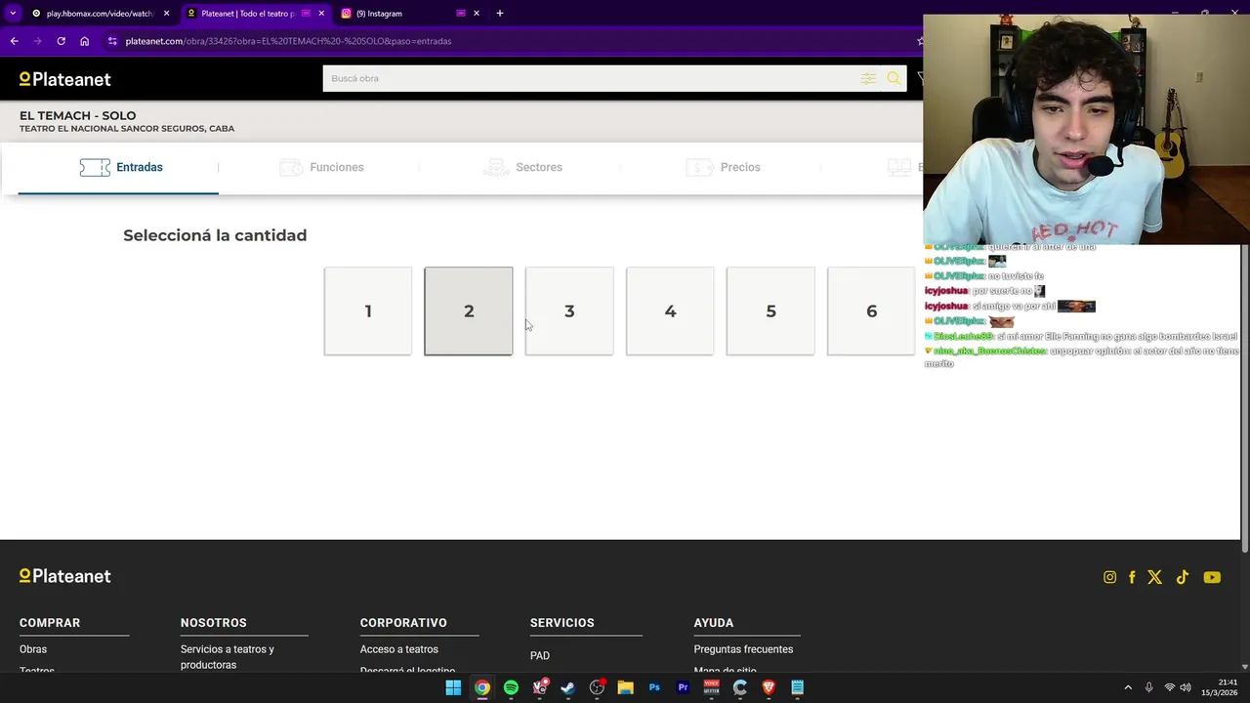Choose quantity 2 tickets
Screen dimensions: 1250x703
click(469, 311)
